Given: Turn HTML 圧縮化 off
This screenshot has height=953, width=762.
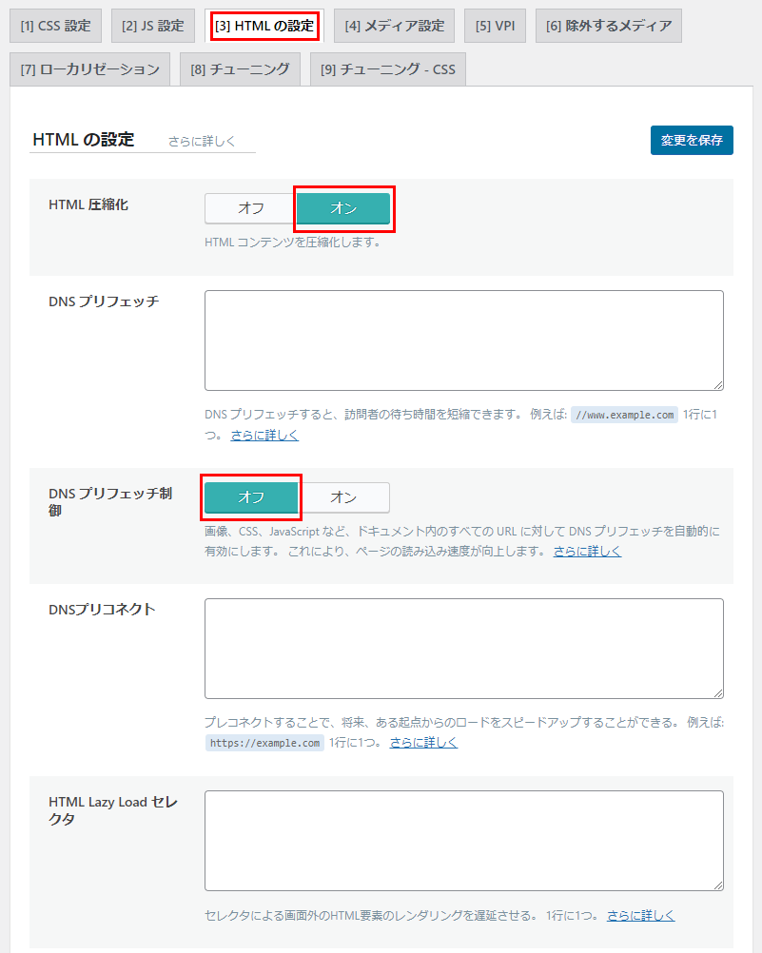Looking at the screenshot, I should (x=251, y=208).
